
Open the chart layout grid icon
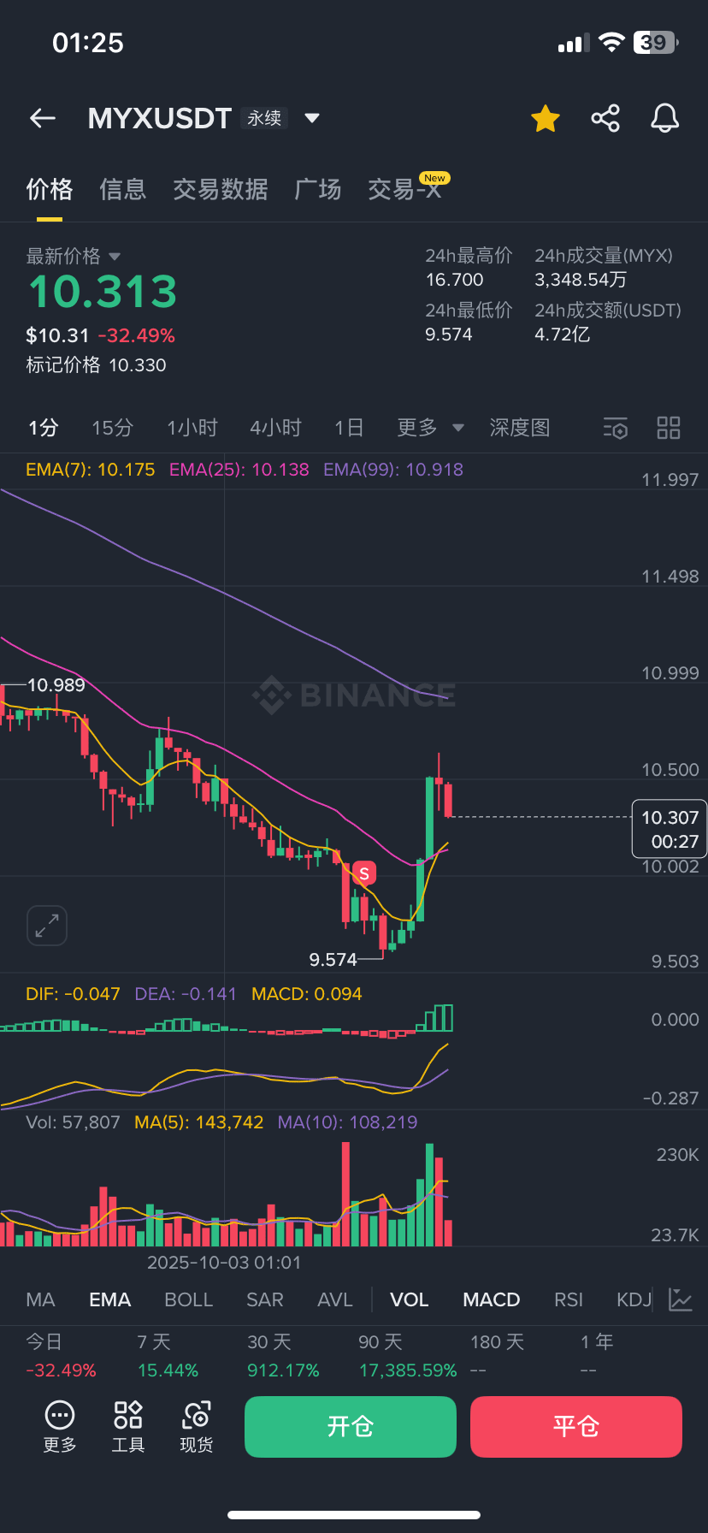669,428
